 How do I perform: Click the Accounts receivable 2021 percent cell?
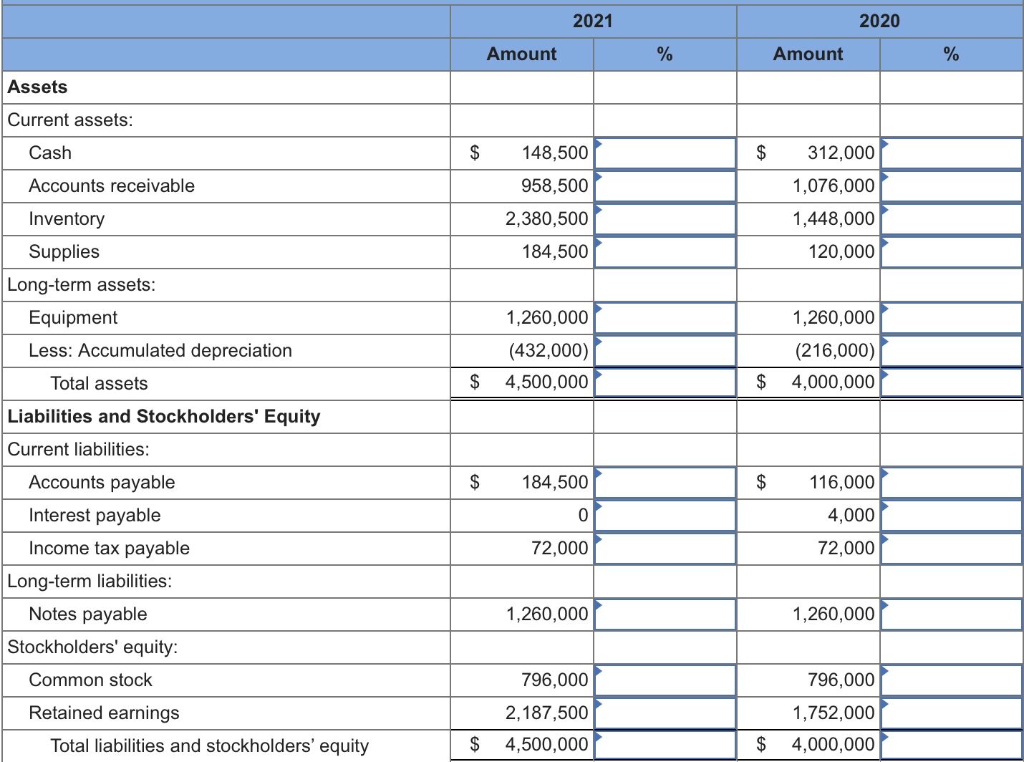click(x=665, y=185)
